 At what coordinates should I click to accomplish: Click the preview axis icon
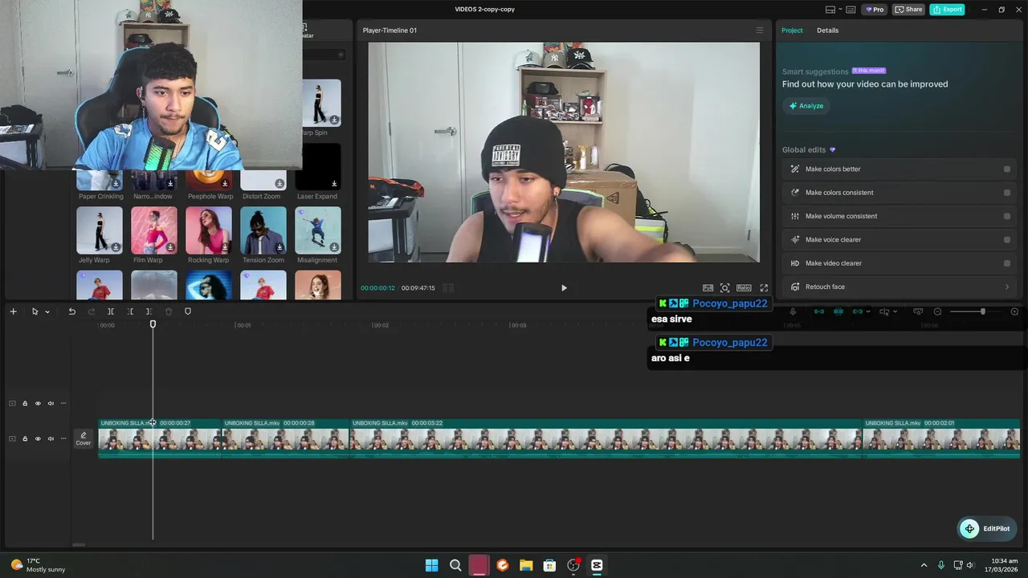point(884,311)
